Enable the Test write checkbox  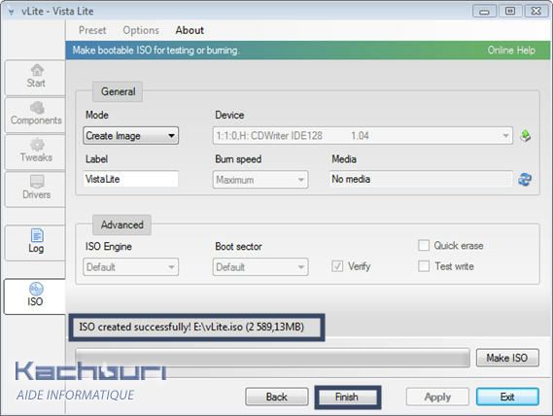(424, 266)
